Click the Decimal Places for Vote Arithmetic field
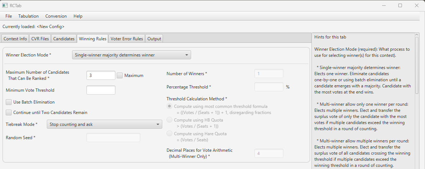This screenshot has height=169, width=425. tap(269, 153)
